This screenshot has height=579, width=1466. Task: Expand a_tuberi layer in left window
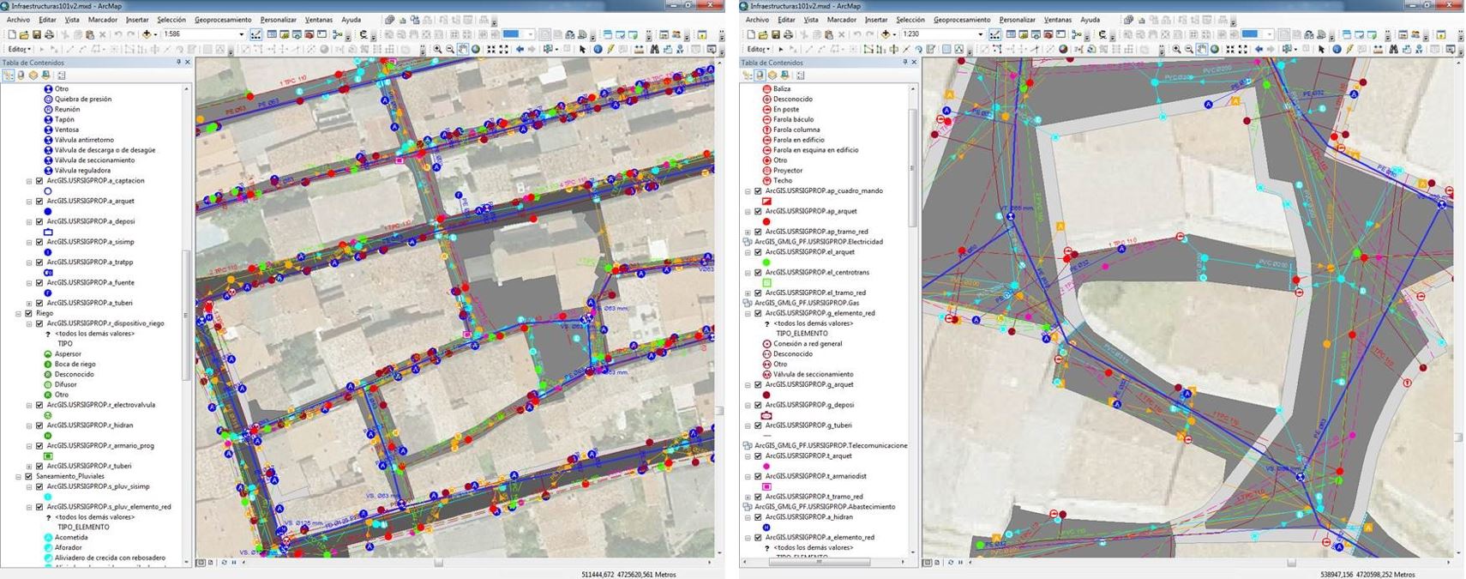coord(29,303)
